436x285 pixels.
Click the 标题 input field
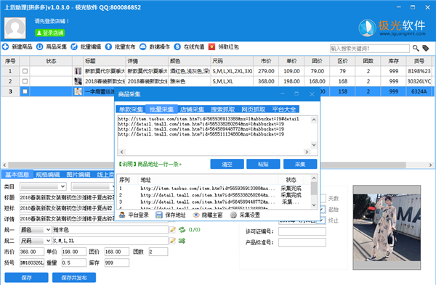tap(67, 197)
